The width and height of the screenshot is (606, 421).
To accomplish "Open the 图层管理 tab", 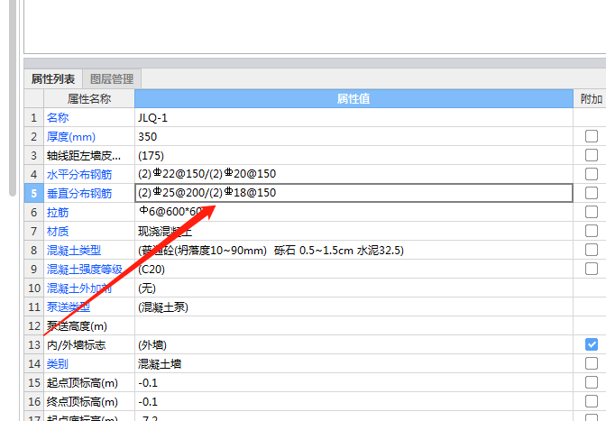I will point(112,79).
